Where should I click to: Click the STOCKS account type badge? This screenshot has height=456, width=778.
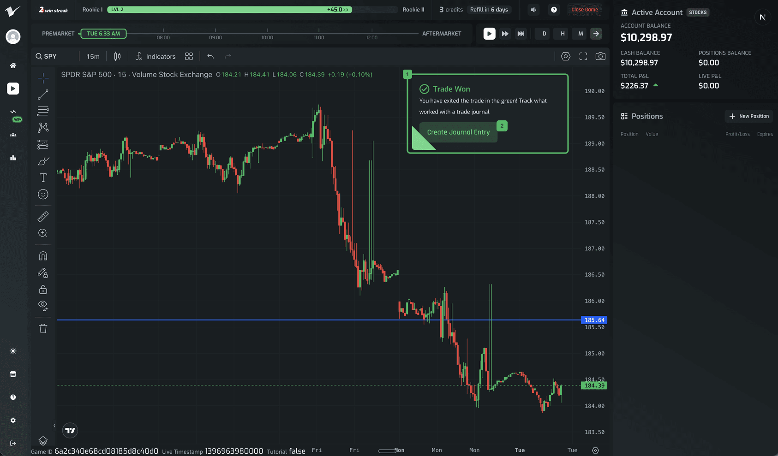[x=698, y=12]
